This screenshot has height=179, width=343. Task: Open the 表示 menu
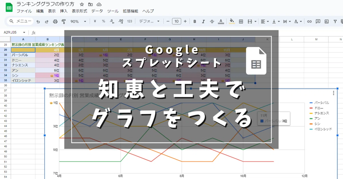pos(52,11)
